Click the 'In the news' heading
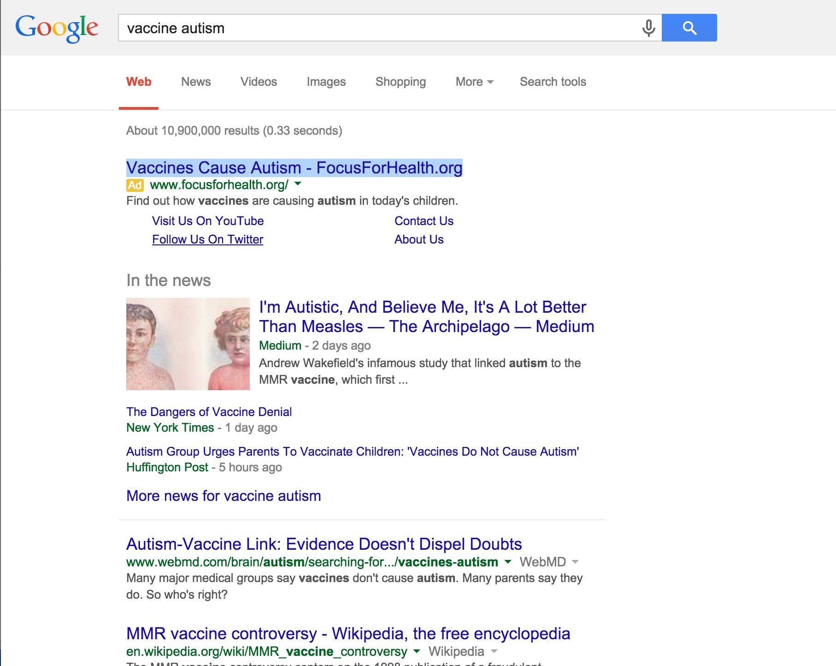 (169, 280)
